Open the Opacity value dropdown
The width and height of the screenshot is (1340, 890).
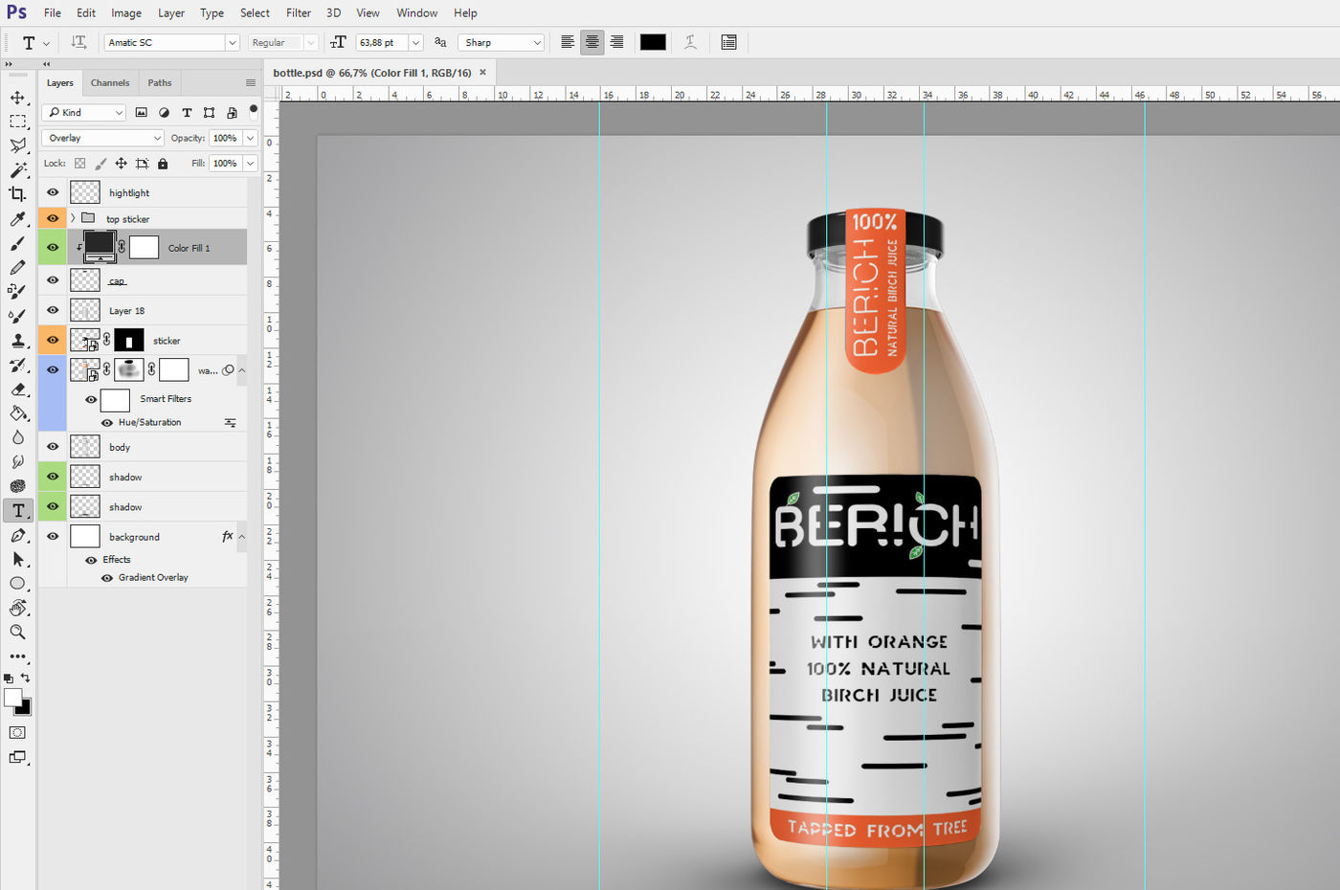pos(250,138)
